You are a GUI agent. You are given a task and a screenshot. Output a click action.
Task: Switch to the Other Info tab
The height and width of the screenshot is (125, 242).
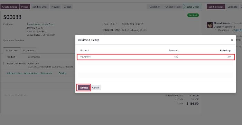tap(28, 50)
